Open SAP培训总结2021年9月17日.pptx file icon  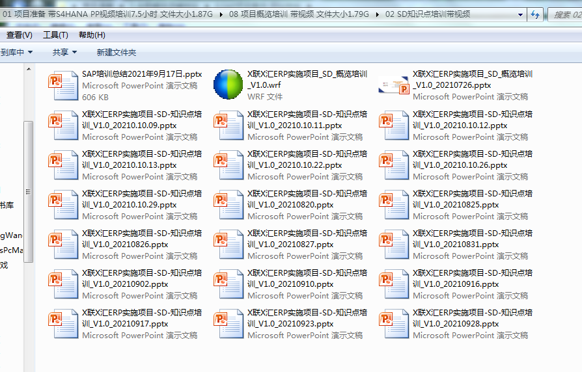tap(63, 85)
